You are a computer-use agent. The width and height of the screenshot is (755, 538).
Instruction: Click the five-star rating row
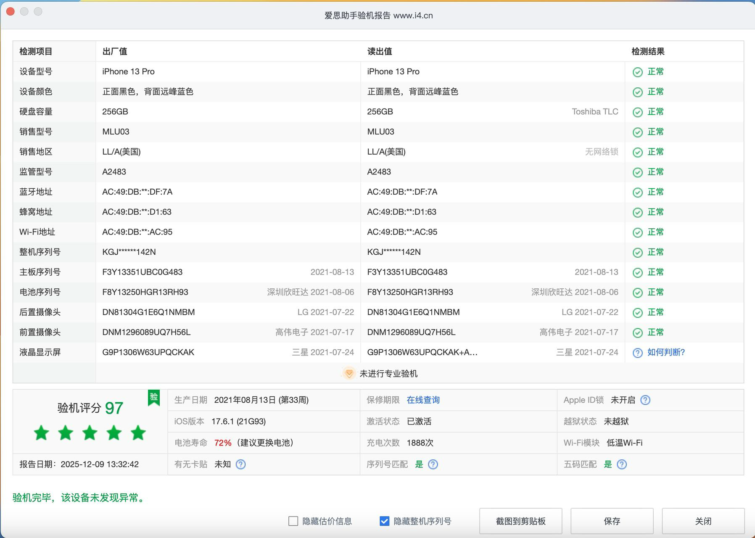[x=90, y=433]
